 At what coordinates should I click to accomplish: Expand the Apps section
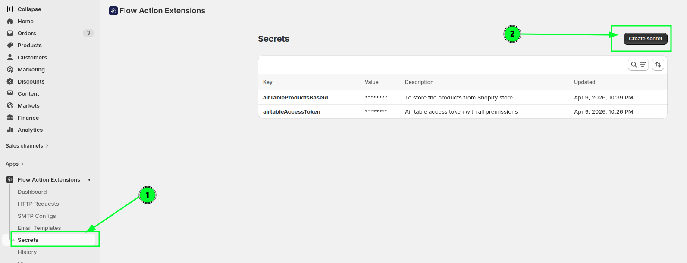click(x=15, y=164)
